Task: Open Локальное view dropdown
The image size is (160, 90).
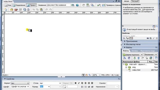Action: click(x=150, y=54)
